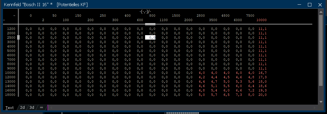Click the vertical scrollbar thumb
327x114 pixels.
(x=321, y=50)
